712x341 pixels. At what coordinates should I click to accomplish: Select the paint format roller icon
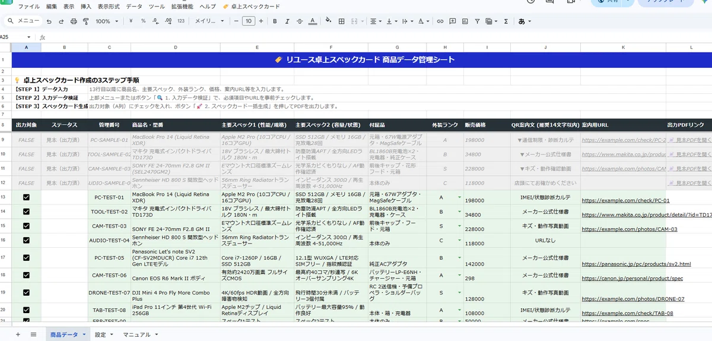pyautogui.click(x=85, y=21)
